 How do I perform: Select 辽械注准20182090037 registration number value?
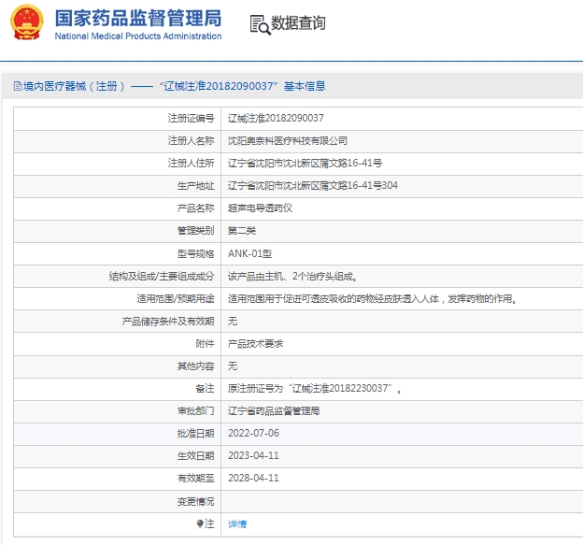click(x=276, y=119)
